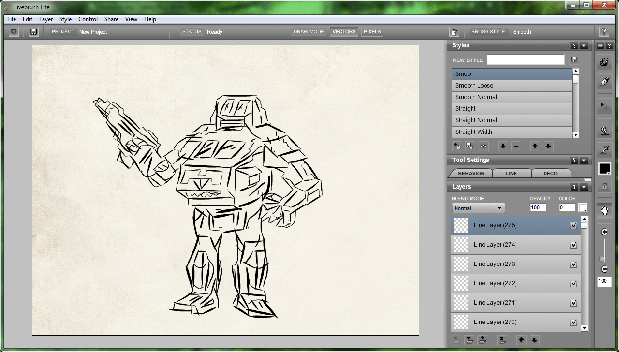Select the Pen tool
Viewport: 619px width, 352px height.
(604, 82)
